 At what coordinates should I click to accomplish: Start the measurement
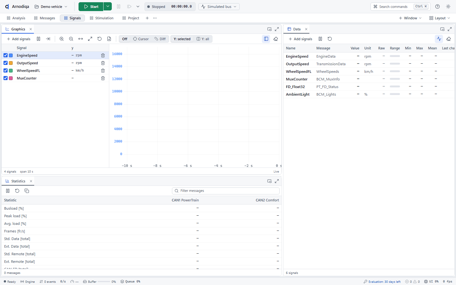91,7
